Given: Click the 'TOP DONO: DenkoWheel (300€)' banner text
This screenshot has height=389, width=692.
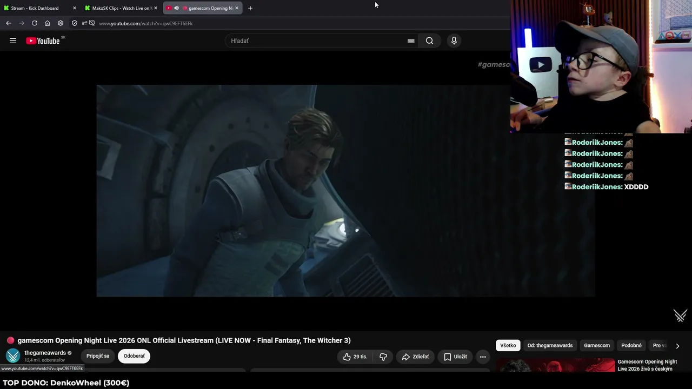Looking at the screenshot, I should 66,383.
